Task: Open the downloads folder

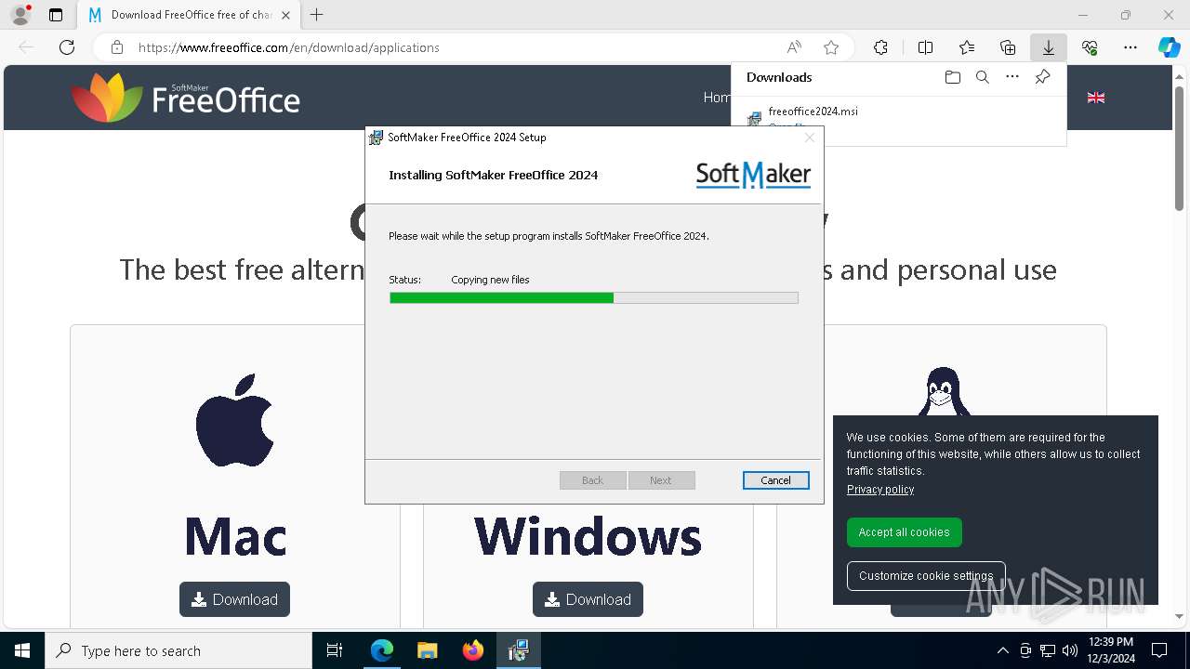Action: (952, 77)
